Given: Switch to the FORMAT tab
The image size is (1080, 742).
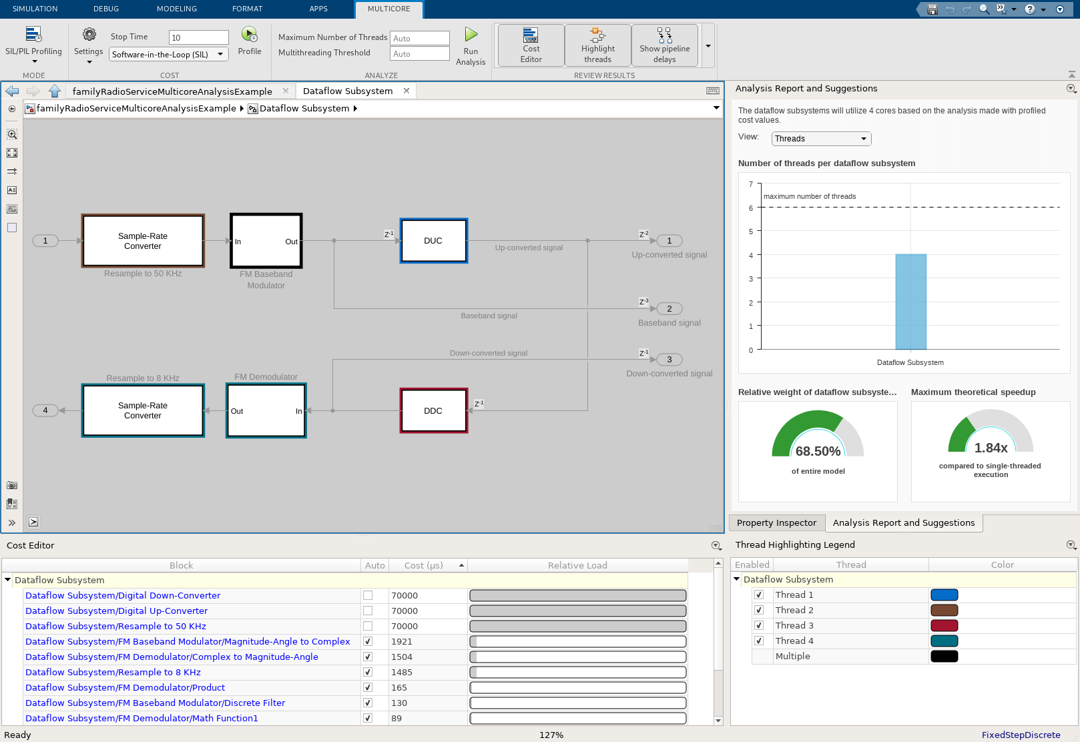Looking at the screenshot, I should [x=248, y=9].
